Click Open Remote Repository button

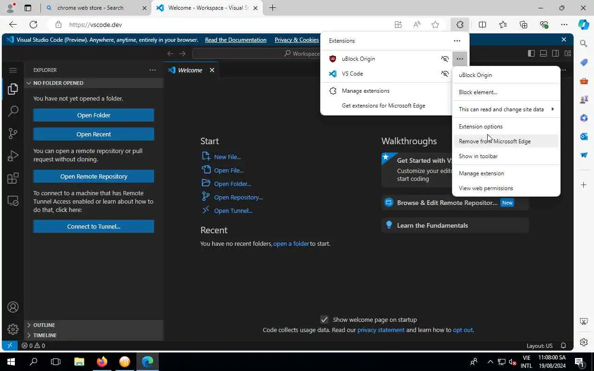click(x=94, y=176)
